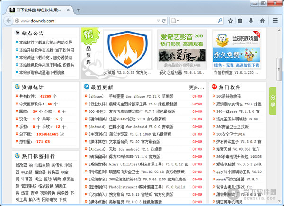Click the 网络电视 tag

coord(49,200)
